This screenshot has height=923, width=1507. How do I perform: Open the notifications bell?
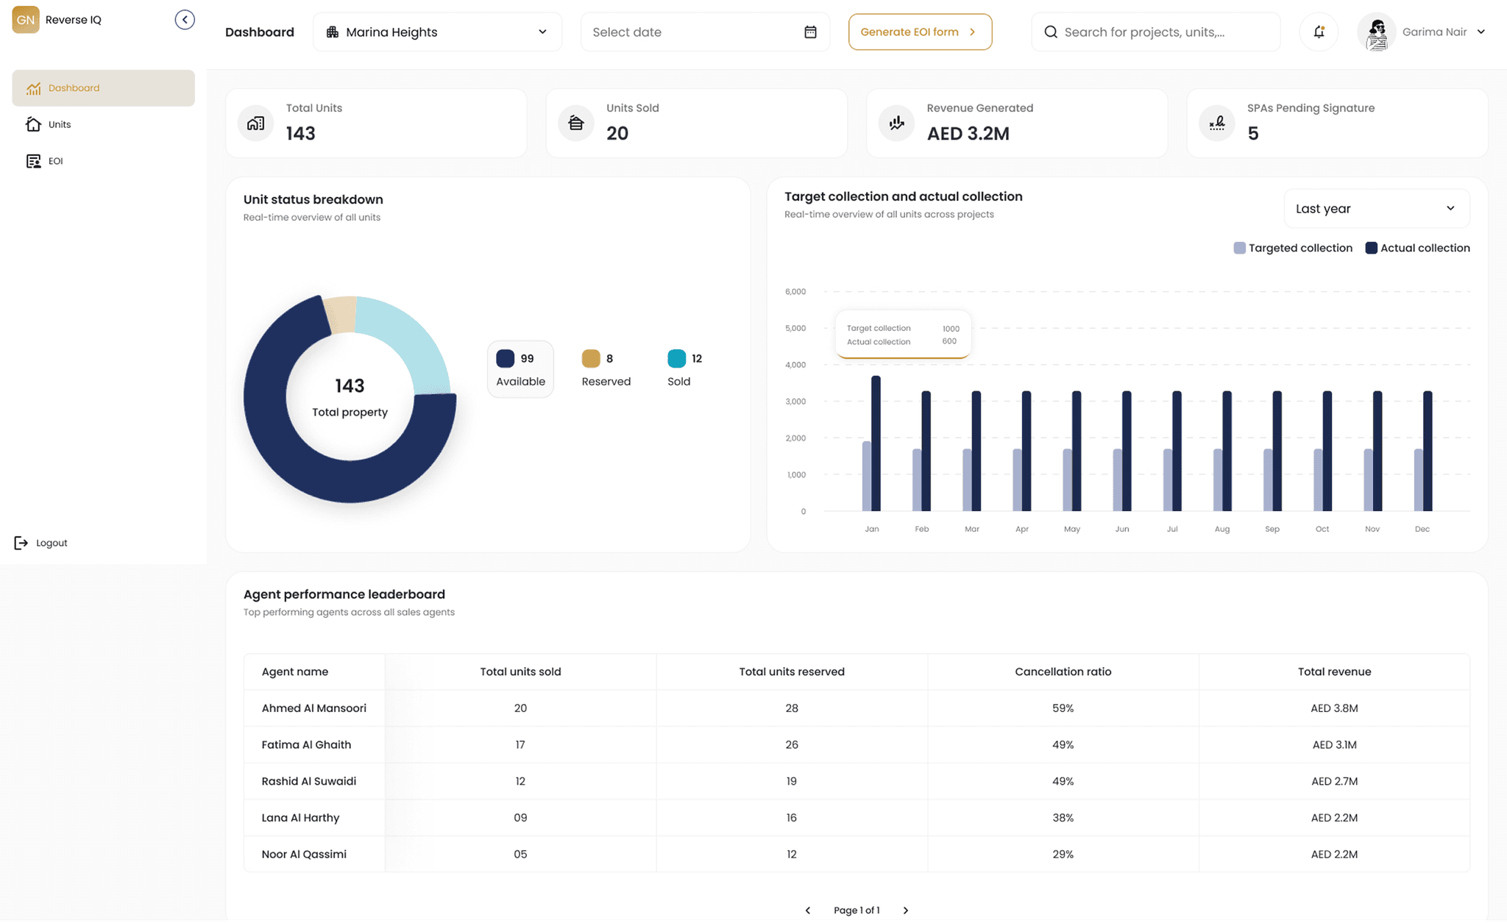tap(1319, 32)
